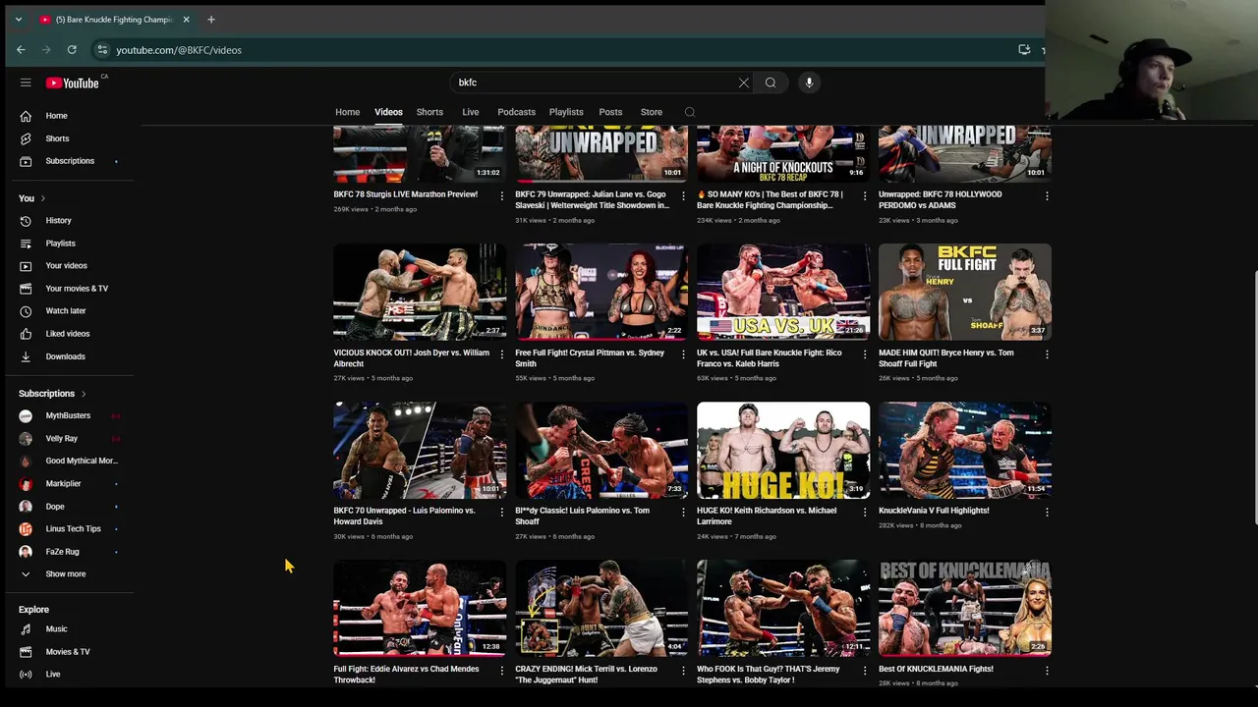
Task: Play Jeremy Stephens vs. Bobby Taylor thumbnail
Action: point(783,608)
